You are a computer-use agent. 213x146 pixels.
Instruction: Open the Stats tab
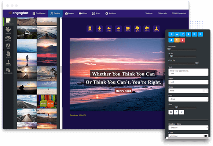(96, 13)
